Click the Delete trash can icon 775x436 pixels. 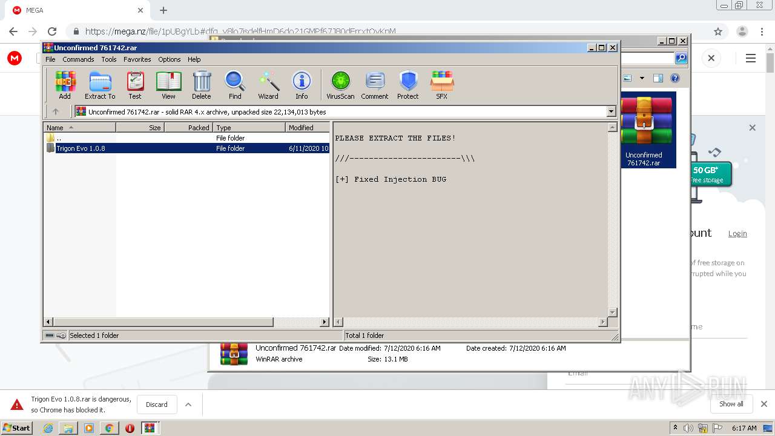click(202, 85)
